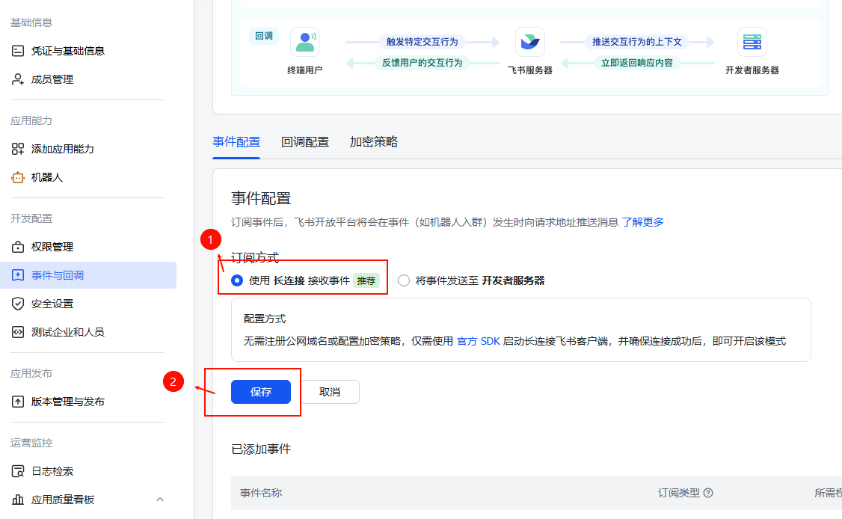Select 将事件发送至开发者服务器 radio option
Screen dimensions: 842x519
click(404, 280)
